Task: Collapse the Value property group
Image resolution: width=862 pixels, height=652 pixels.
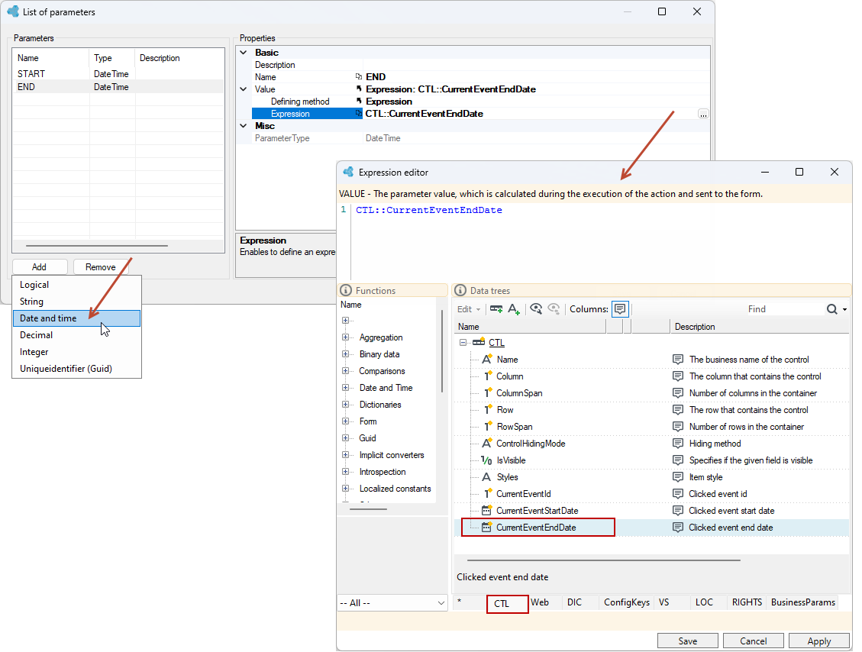Action: 244,89
